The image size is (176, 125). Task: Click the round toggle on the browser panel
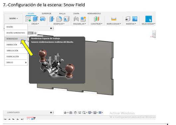tap(51, 29)
